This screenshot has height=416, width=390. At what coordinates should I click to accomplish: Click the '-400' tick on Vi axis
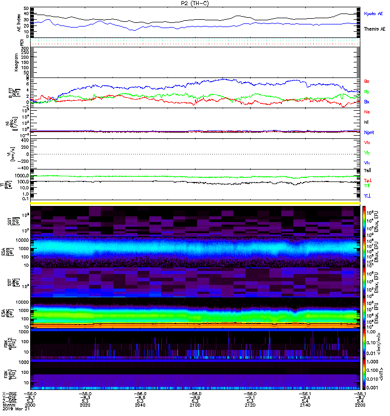(23, 168)
